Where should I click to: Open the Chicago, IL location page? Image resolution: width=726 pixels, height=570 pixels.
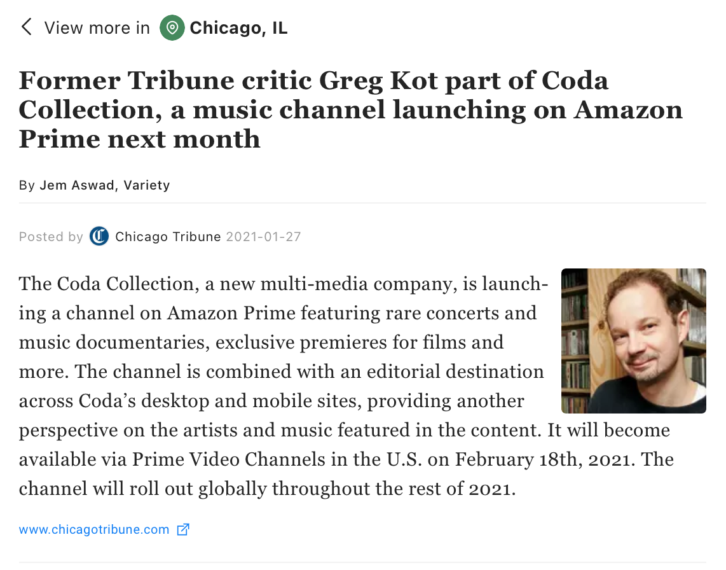click(x=238, y=28)
